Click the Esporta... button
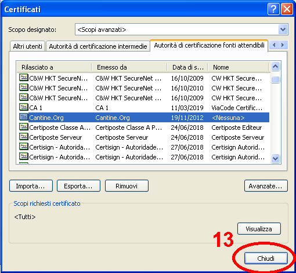The image size is (296, 273). click(78, 186)
